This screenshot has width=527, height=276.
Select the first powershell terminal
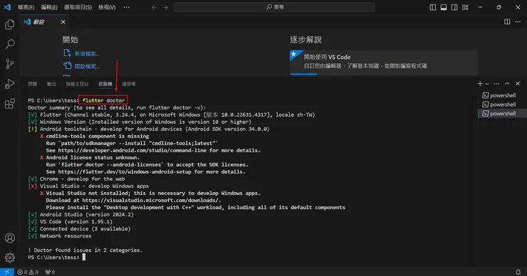click(x=502, y=95)
